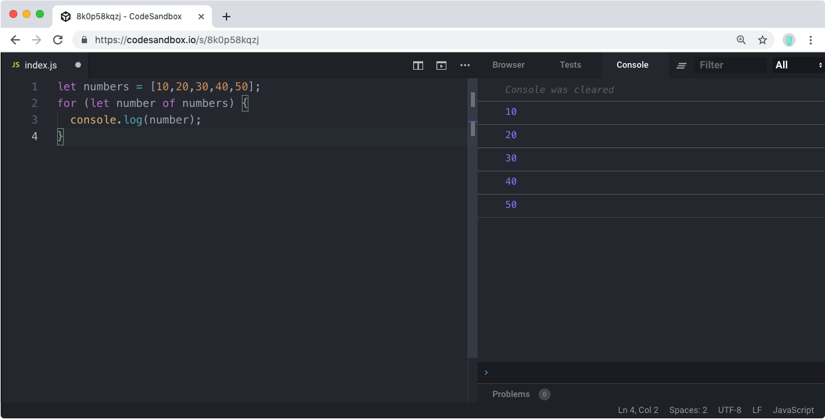Click the 'Console was cleared' message
The width and height of the screenshot is (825, 419).
pos(559,90)
